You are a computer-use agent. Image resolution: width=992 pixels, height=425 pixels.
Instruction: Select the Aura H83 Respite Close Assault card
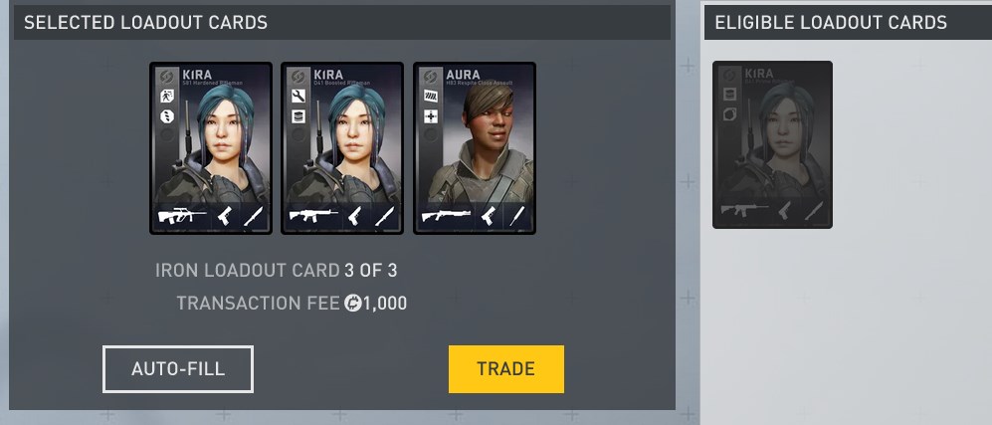[475, 148]
